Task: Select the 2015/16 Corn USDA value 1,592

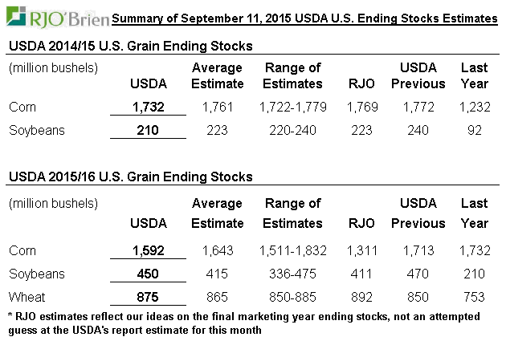Action: [x=149, y=251]
